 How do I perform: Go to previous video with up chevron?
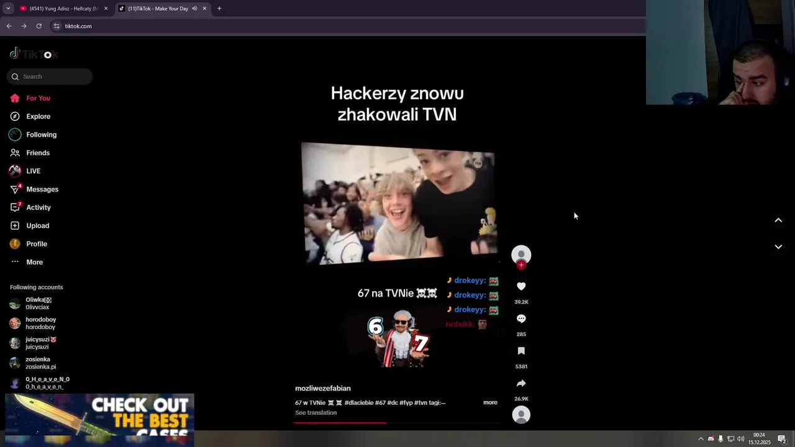tap(778, 220)
